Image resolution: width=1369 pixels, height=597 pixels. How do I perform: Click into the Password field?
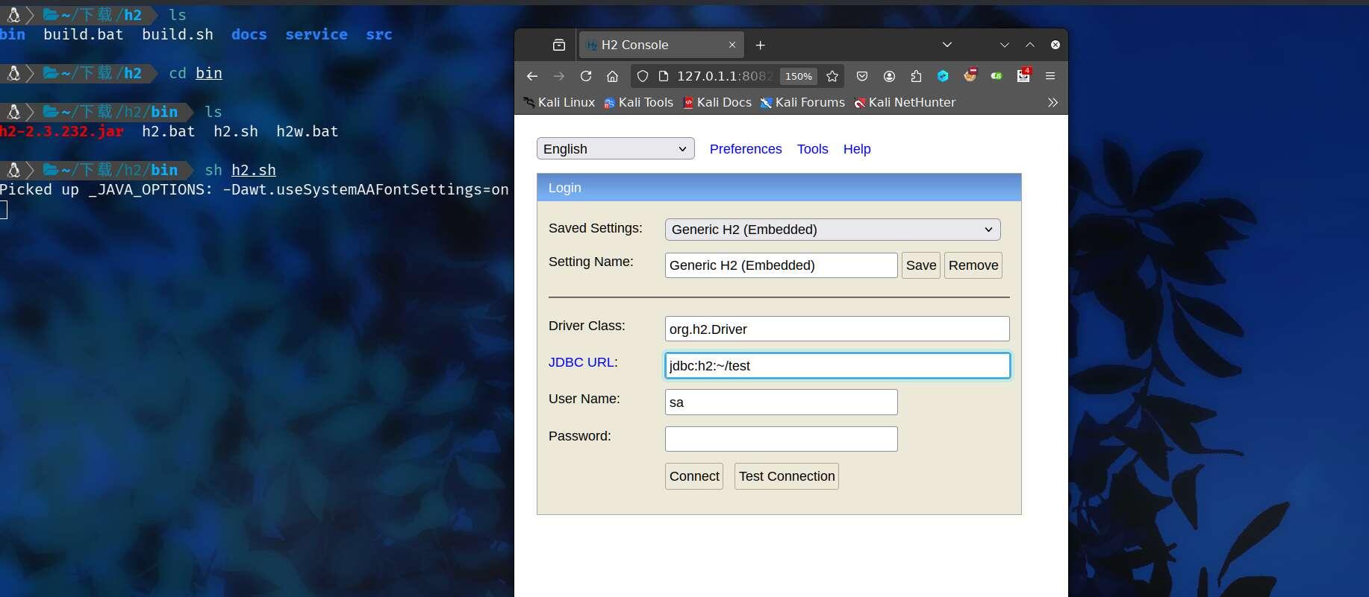pyautogui.click(x=781, y=439)
